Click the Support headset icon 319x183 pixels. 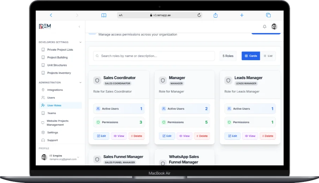43,140
